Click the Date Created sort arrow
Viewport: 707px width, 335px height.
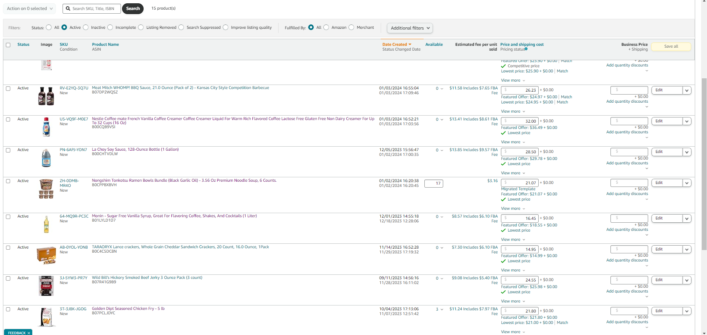(410, 45)
